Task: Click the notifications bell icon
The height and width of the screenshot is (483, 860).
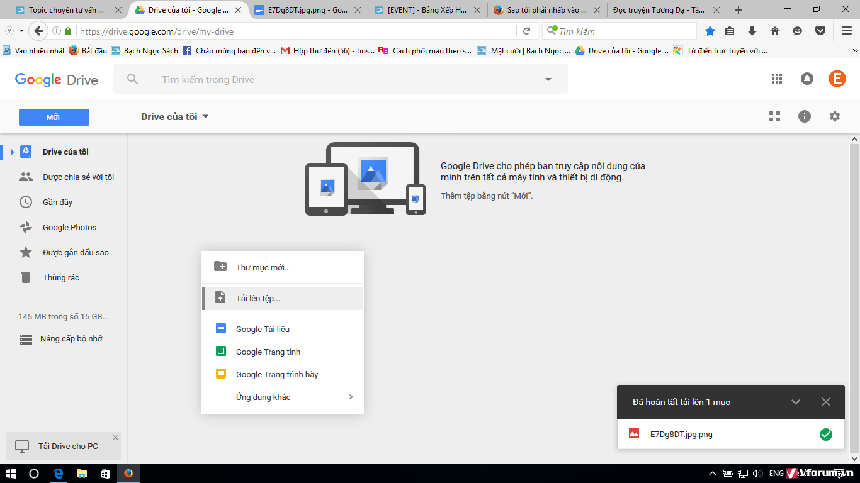Action: coord(806,79)
